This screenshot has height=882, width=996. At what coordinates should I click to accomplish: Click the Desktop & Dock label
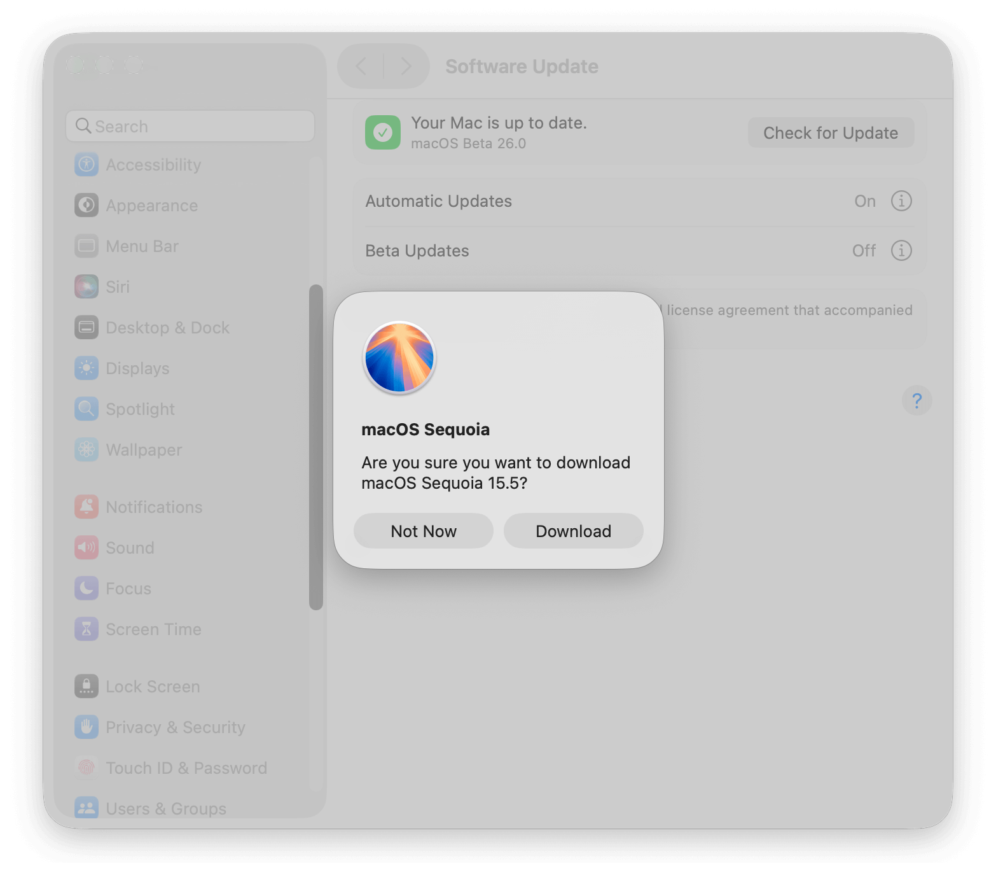[167, 328]
